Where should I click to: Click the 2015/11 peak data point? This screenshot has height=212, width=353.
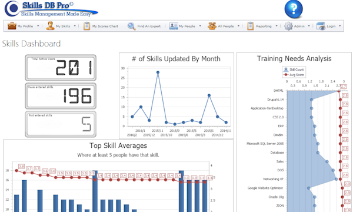(x=158, y=72)
